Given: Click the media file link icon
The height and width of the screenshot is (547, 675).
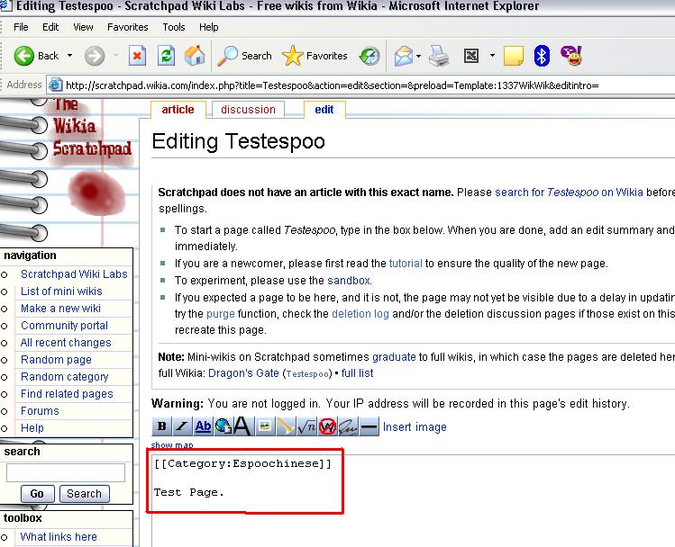Looking at the screenshot, I should tap(286, 426).
